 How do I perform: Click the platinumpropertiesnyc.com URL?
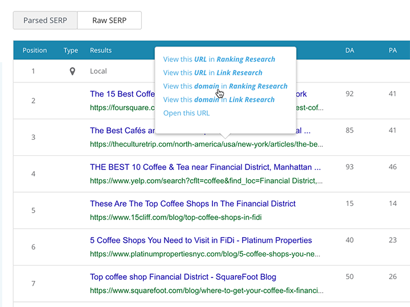click(x=206, y=254)
